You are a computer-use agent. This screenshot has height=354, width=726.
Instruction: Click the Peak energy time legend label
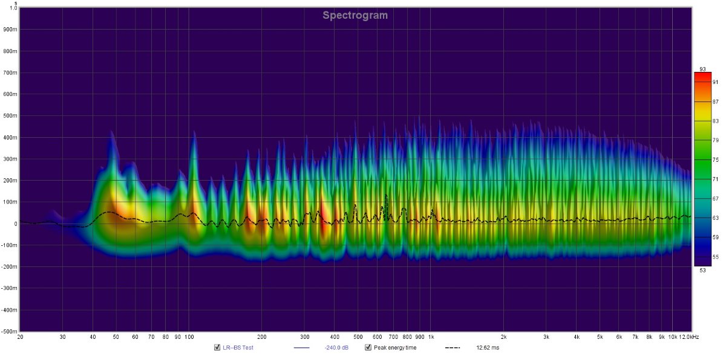394,348
